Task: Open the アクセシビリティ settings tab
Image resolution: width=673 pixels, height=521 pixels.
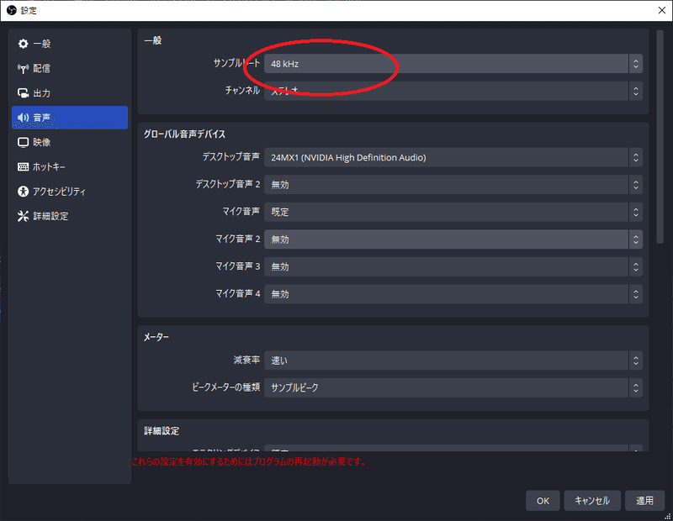Action: (70, 192)
